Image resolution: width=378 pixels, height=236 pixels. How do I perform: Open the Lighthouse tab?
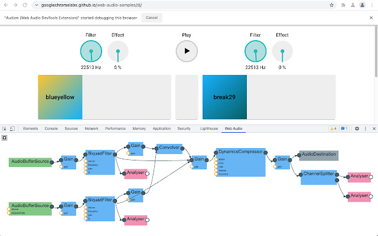click(x=209, y=129)
